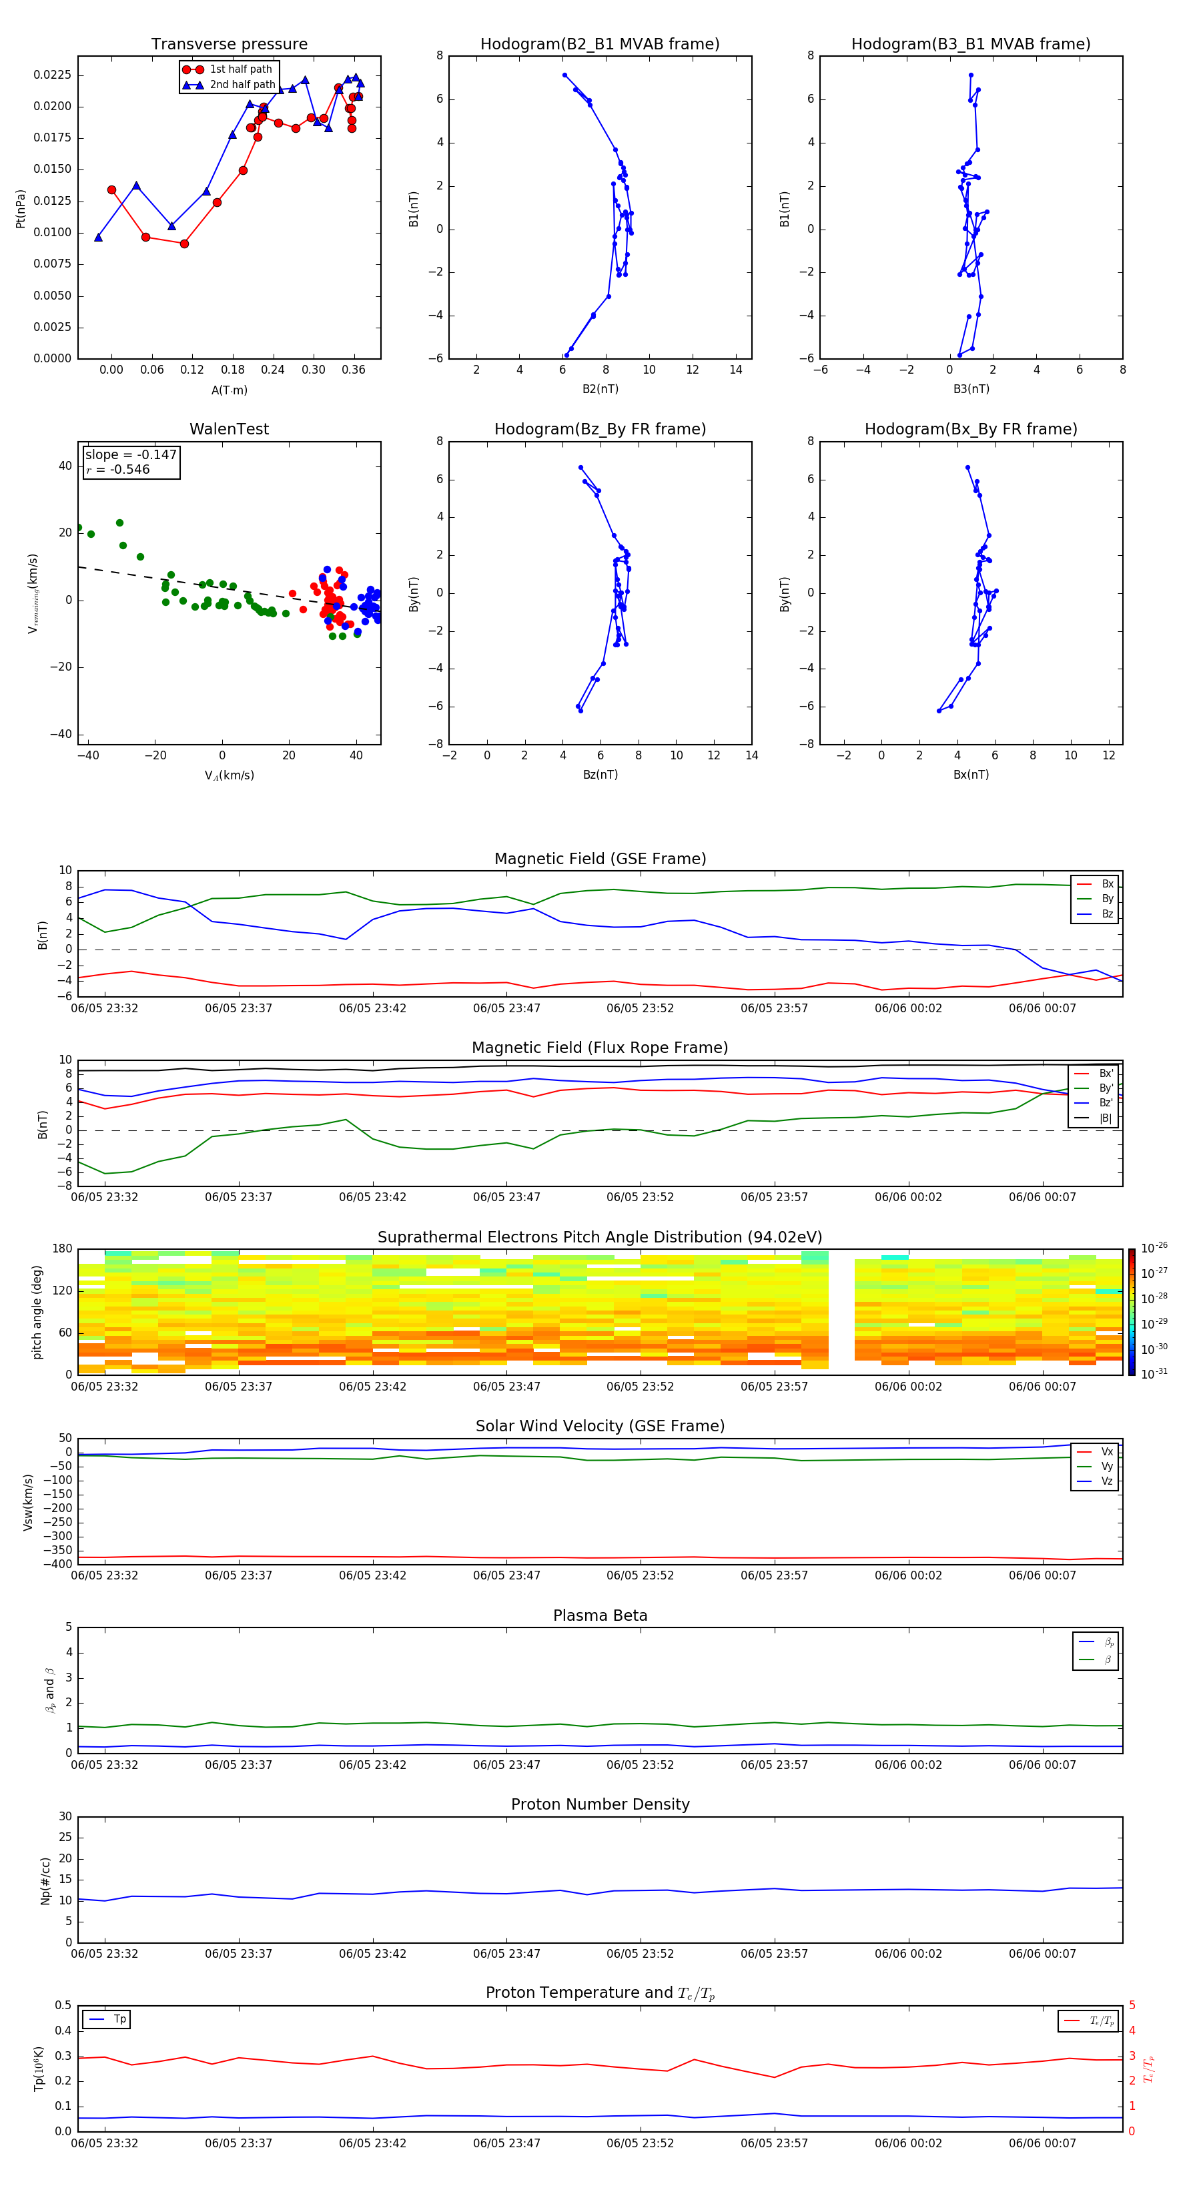Click the 'Solar Wind Velocity (GSE Frame)' title
The image size is (1201, 2202).
(599, 1426)
